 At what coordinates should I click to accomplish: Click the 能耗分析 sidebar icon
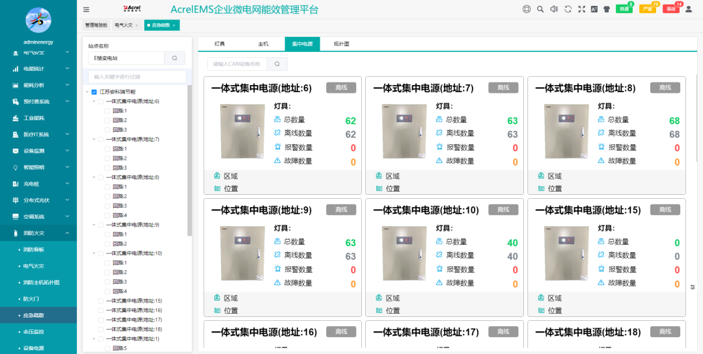pyautogui.click(x=15, y=85)
